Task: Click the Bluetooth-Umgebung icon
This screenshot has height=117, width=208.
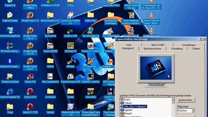Action: 10,63
